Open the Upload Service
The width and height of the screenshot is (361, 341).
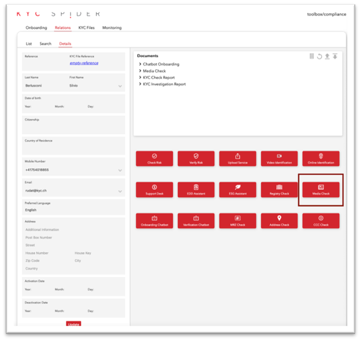(237, 159)
